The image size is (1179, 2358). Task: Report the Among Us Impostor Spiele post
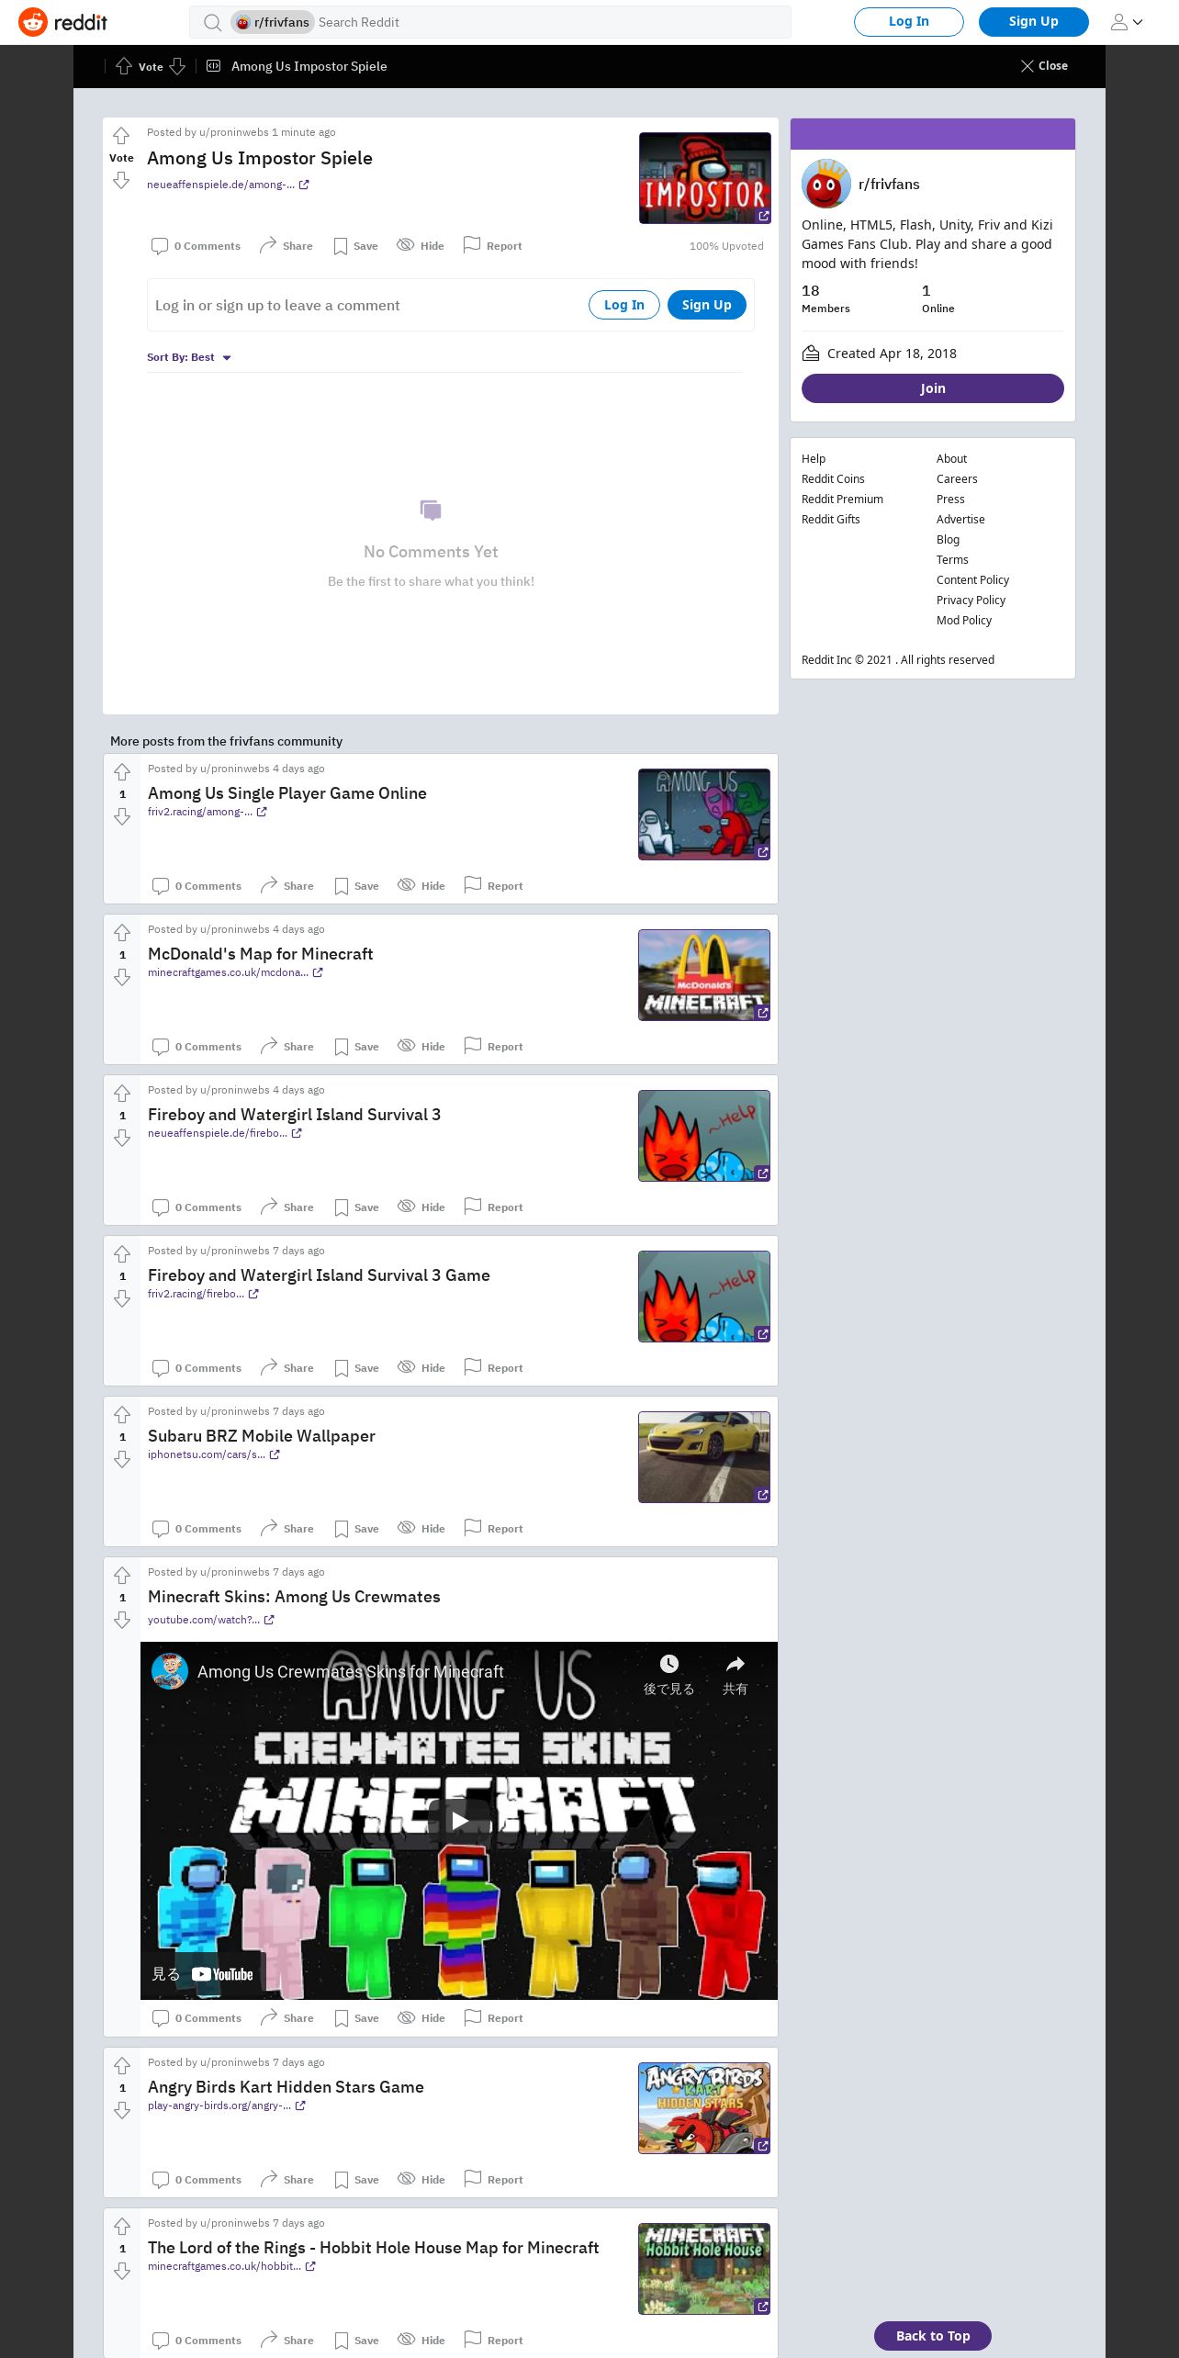(492, 246)
